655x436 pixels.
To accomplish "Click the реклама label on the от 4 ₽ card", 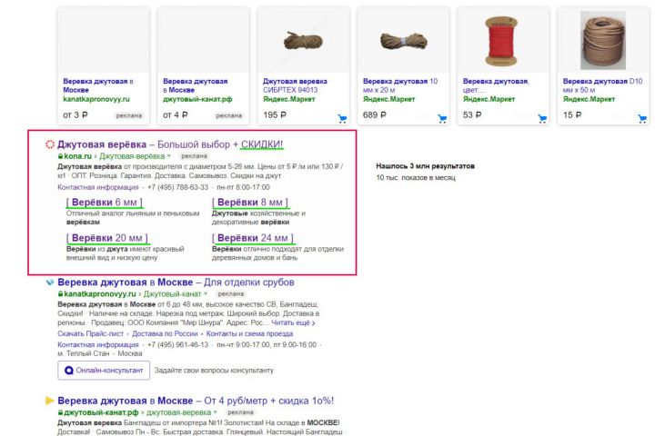I will click(229, 115).
